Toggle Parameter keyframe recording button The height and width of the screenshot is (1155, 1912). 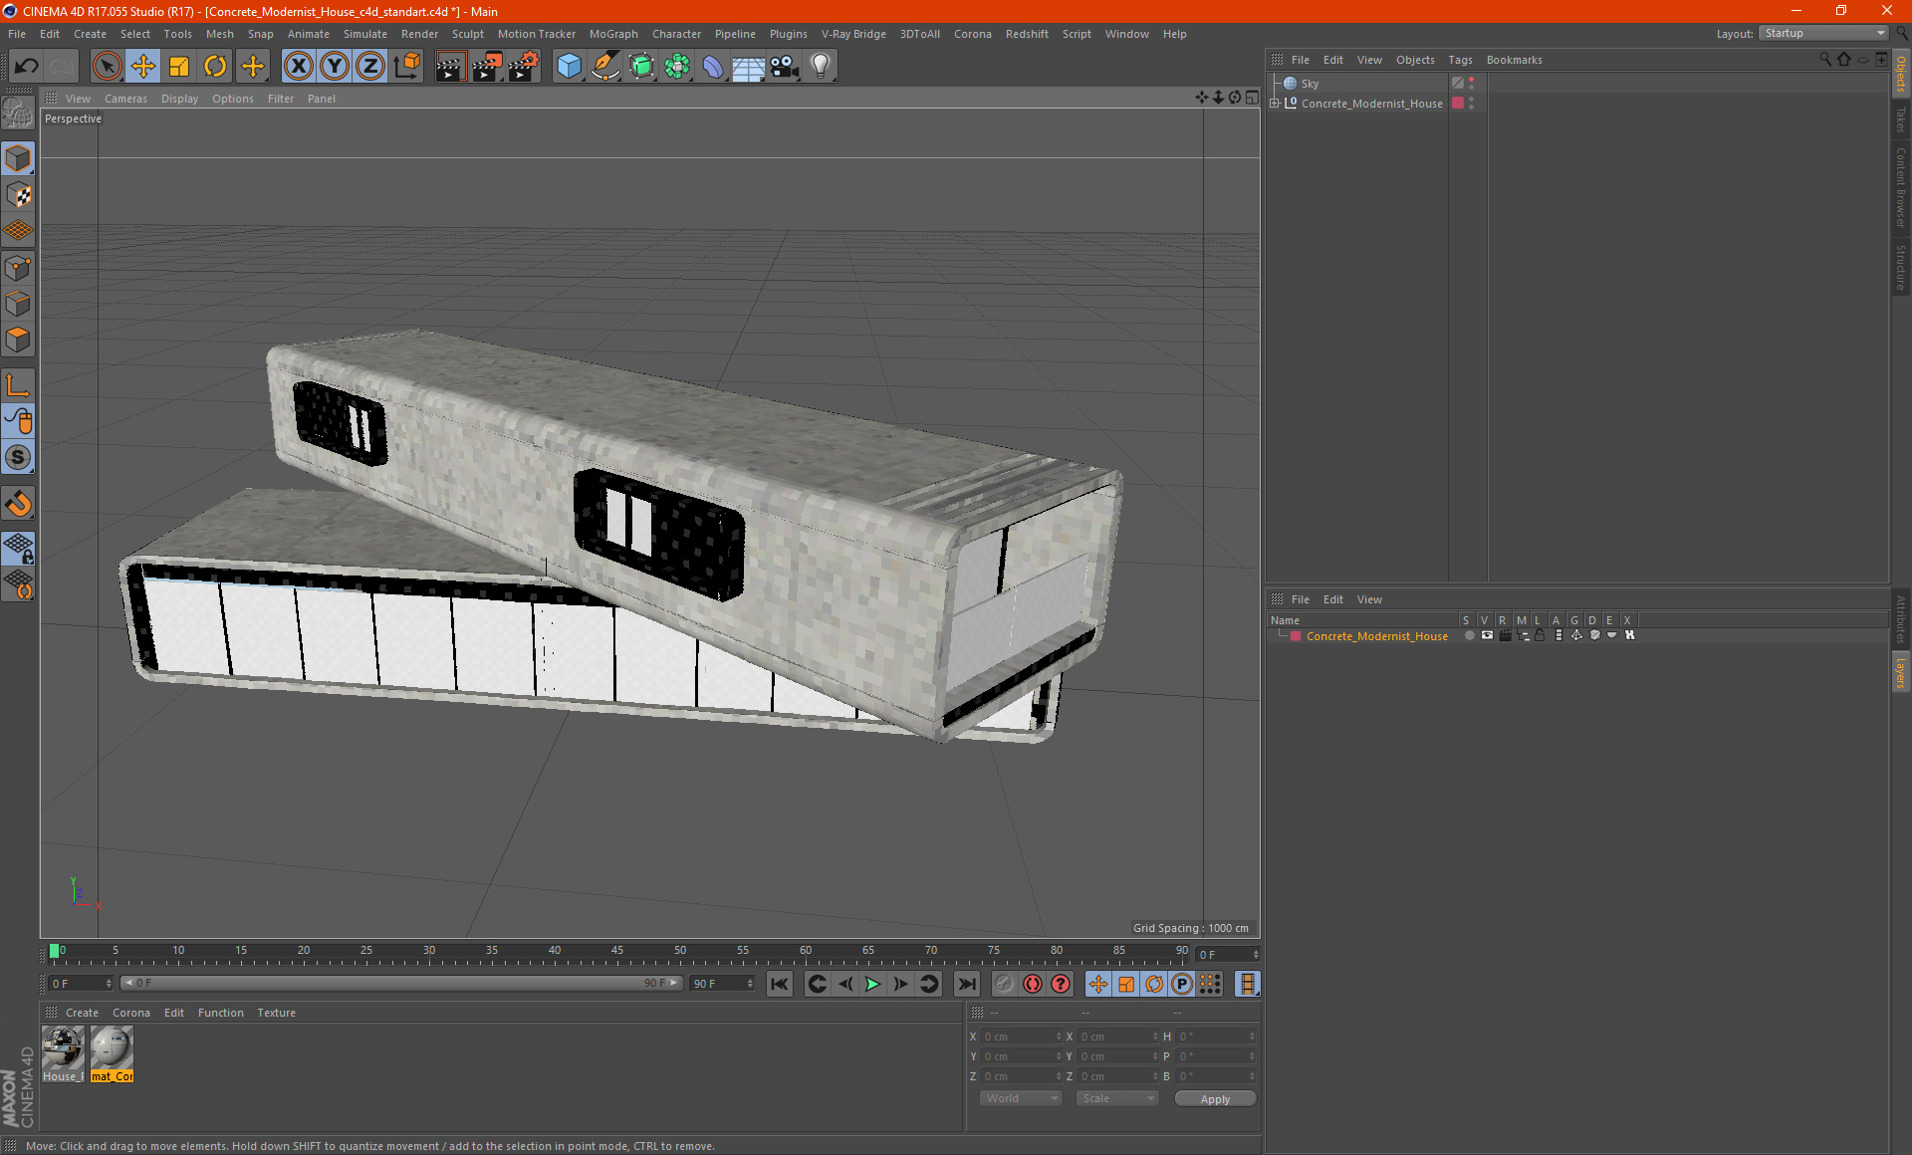coord(1182,984)
